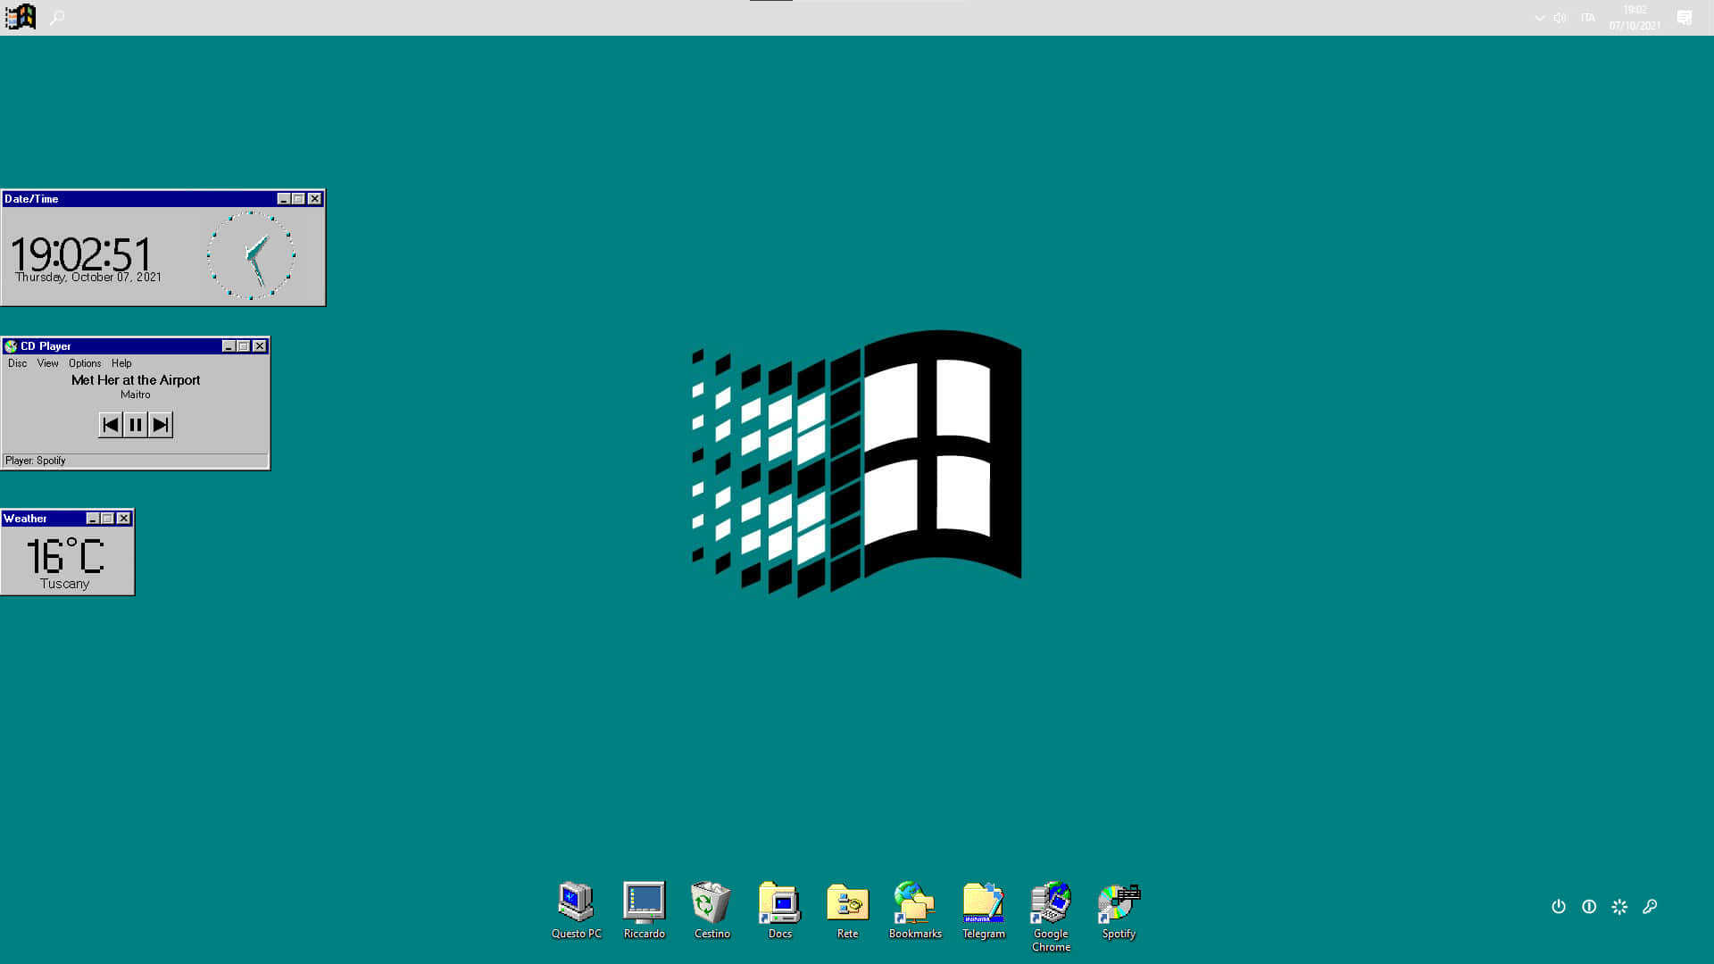Pause playback in CD Player
Screen dimensions: 1714x964
[136, 425]
